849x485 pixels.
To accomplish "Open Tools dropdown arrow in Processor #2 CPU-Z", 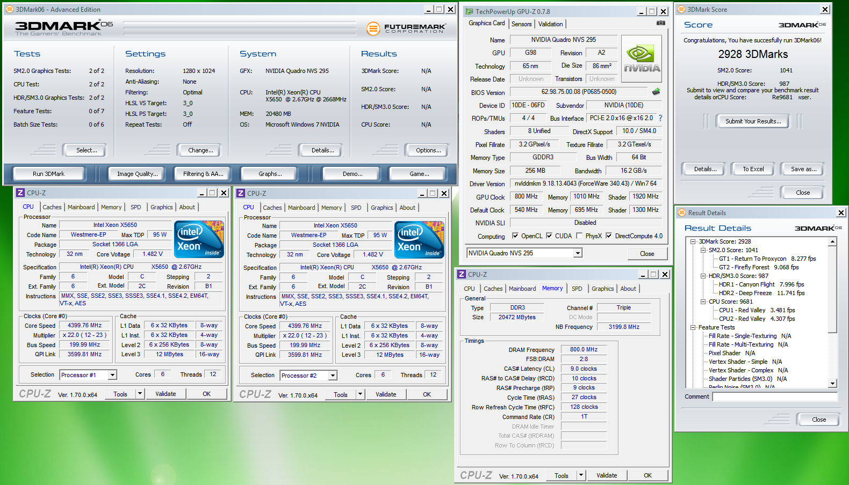I will click(360, 394).
